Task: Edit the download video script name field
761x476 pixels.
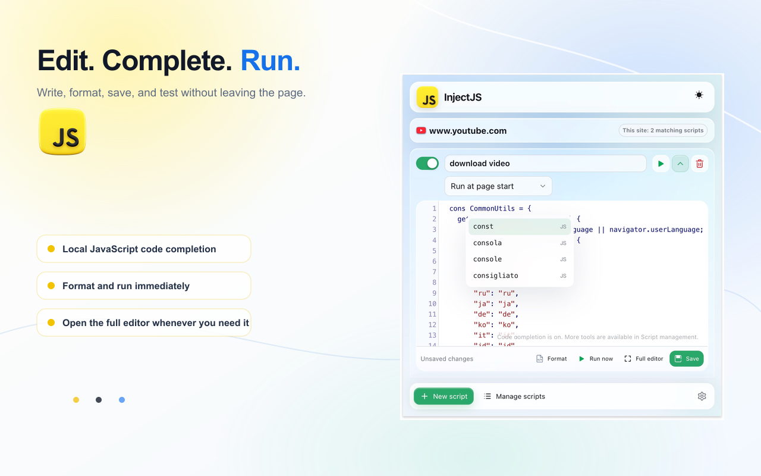Action: point(545,164)
